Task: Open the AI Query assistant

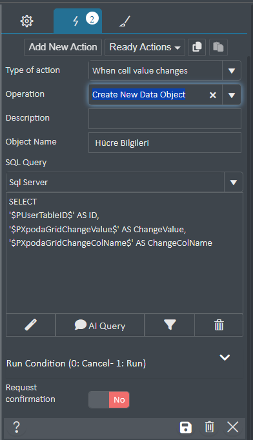Action: [x=100, y=325]
